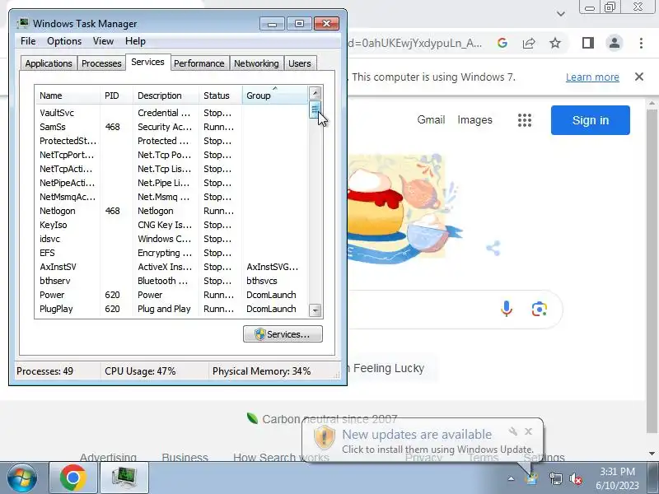Open Windows Start orb
The width and height of the screenshot is (659, 494).
22,478
